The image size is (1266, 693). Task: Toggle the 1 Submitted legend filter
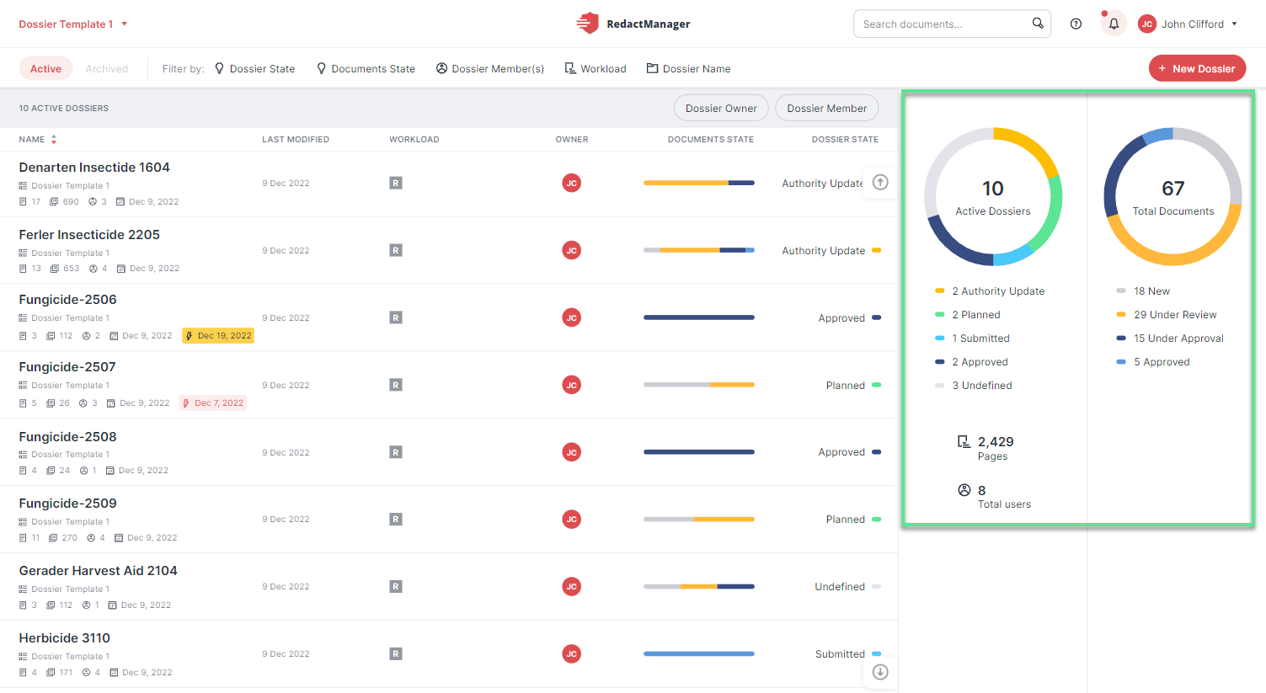972,338
